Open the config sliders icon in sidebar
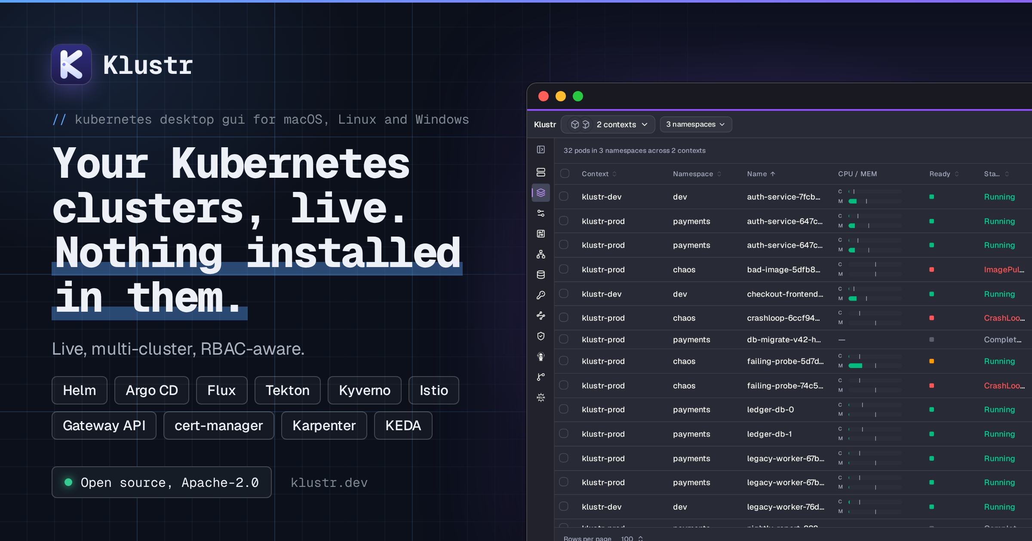 pos(541,213)
